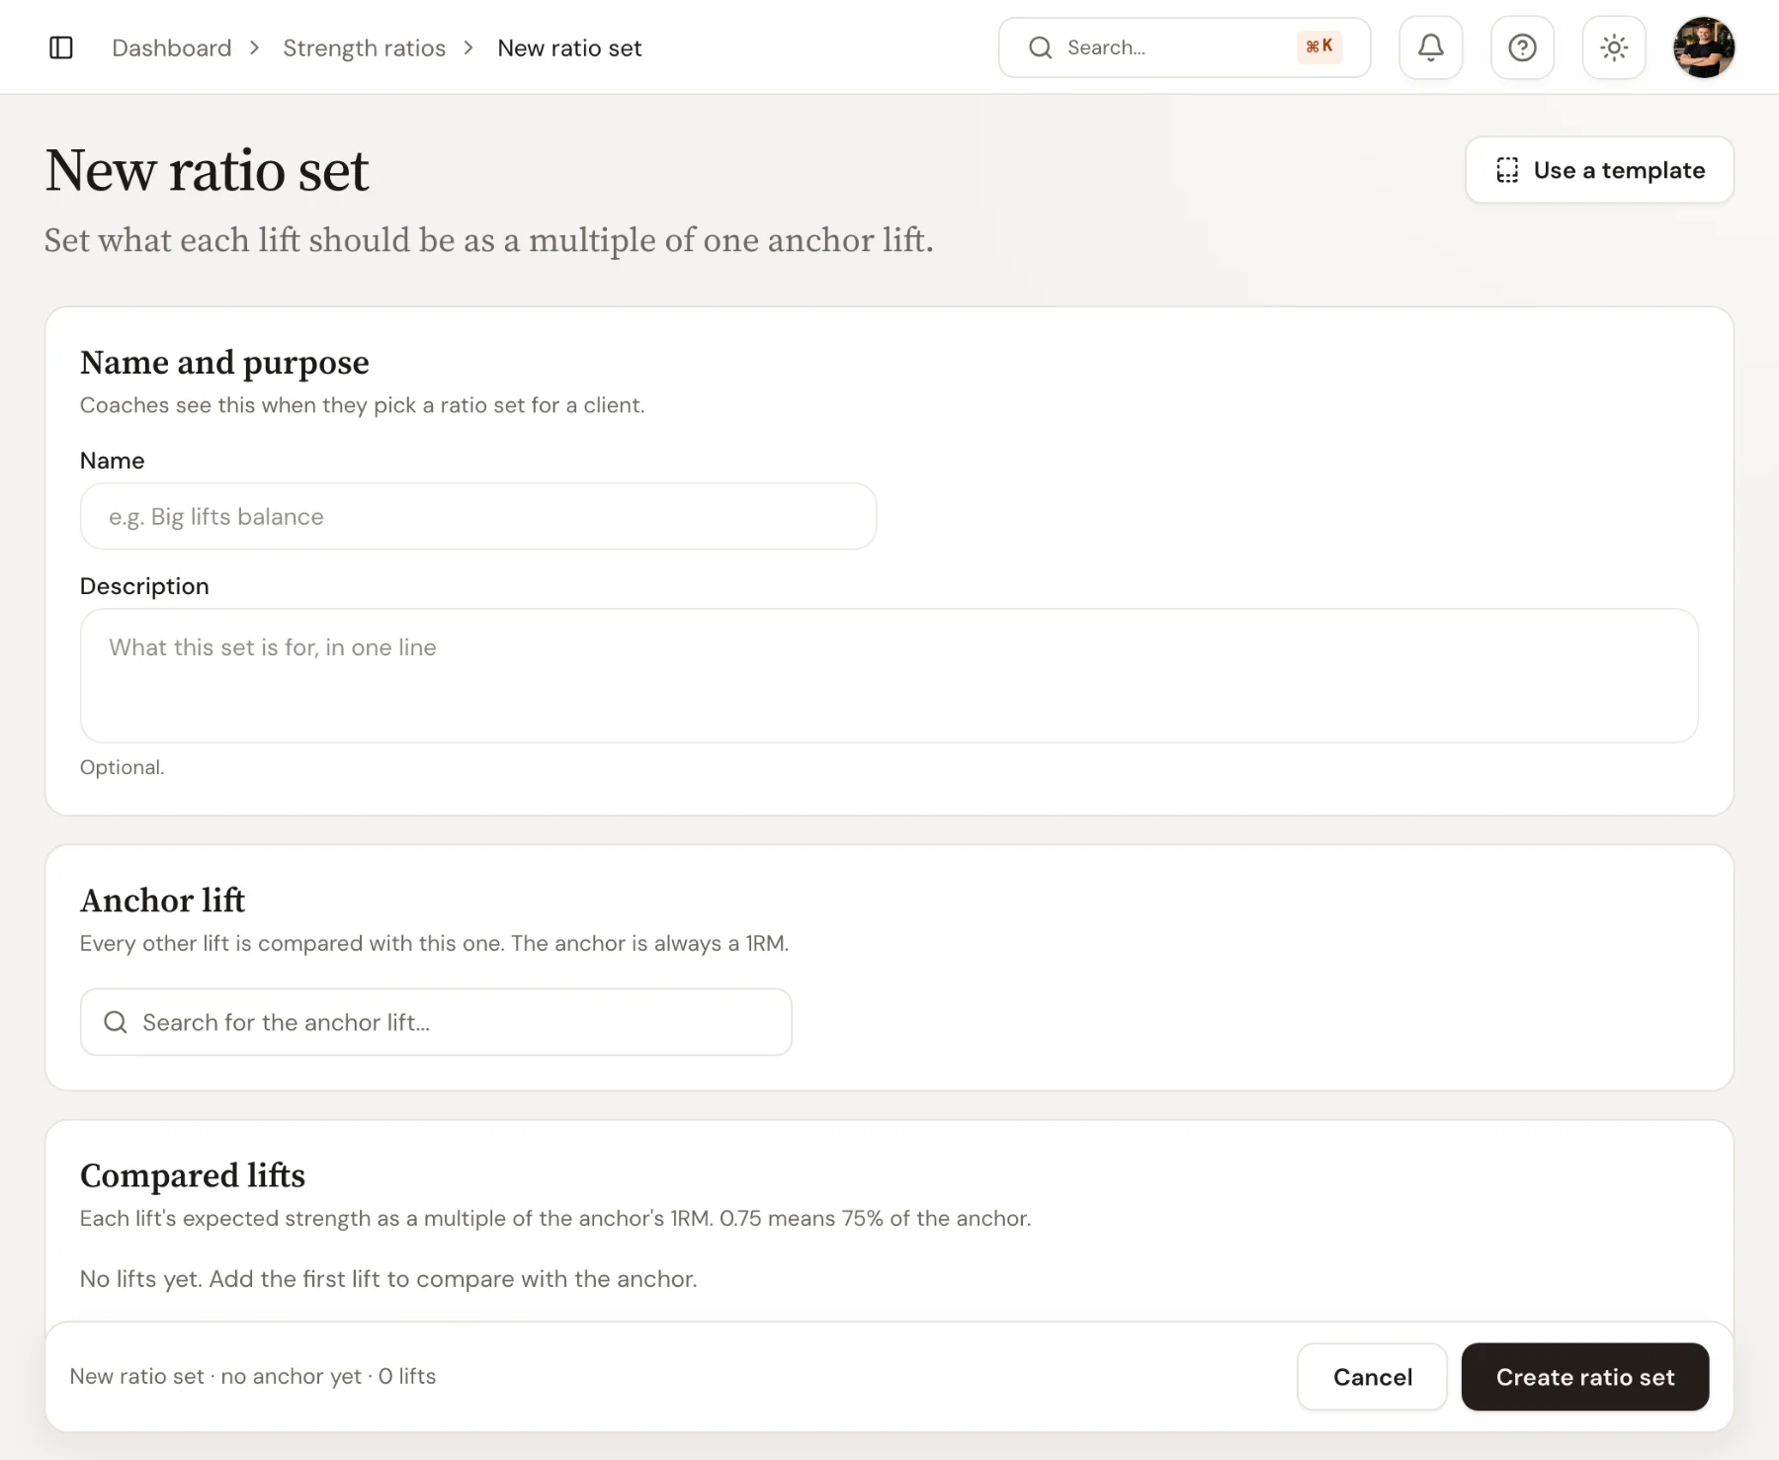1779x1460 pixels.
Task: Focus the Name input field
Action: 478,516
